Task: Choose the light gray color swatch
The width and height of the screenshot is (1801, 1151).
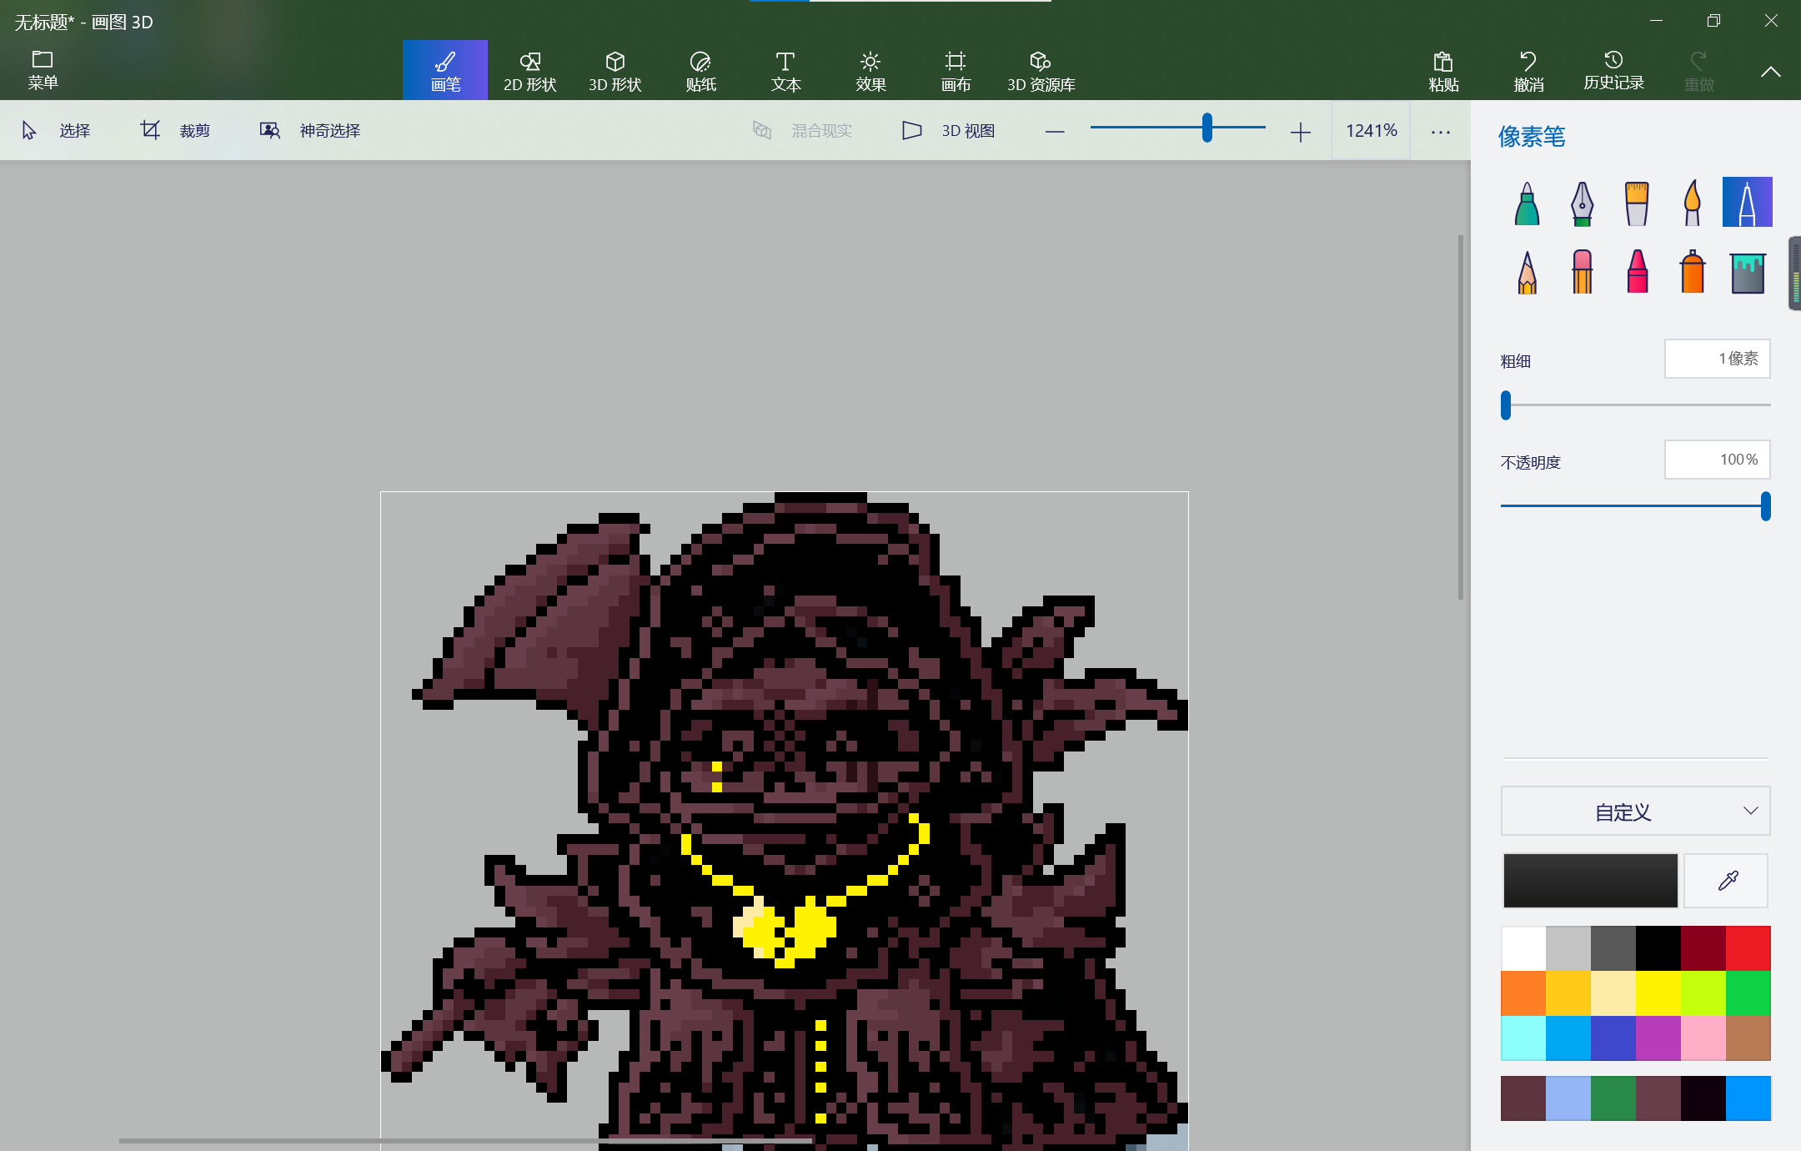Action: tap(1568, 948)
